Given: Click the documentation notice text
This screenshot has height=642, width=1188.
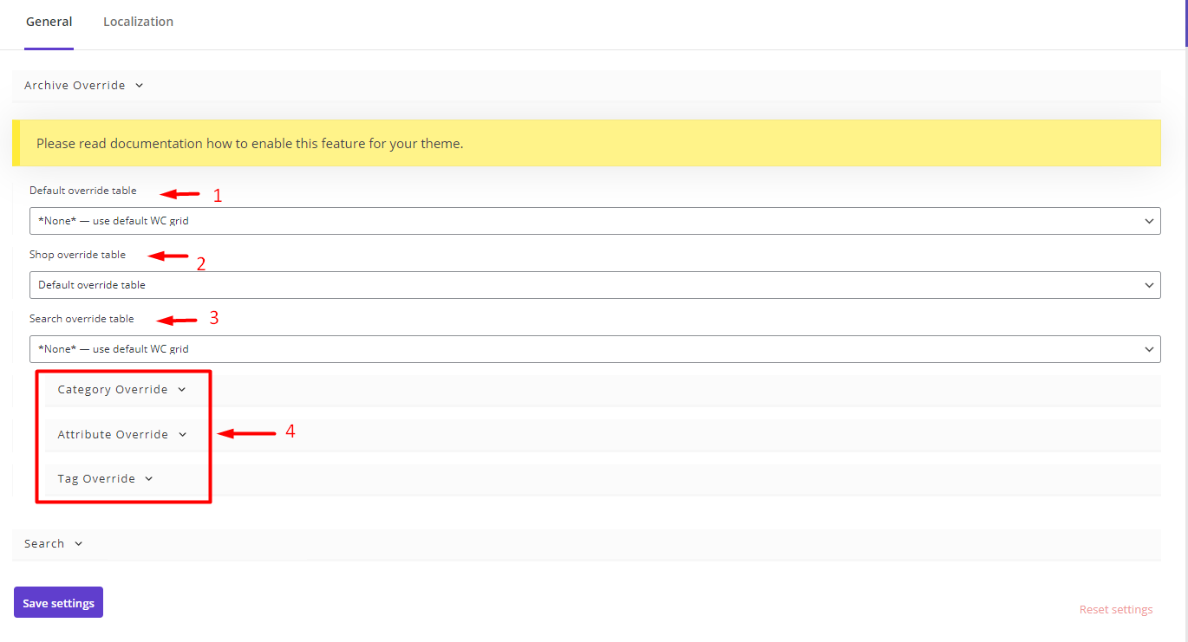Looking at the screenshot, I should 250,144.
